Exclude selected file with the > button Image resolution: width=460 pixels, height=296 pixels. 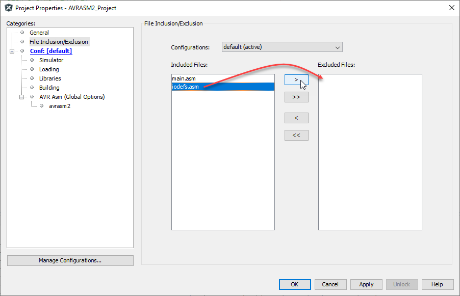(x=296, y=80)
